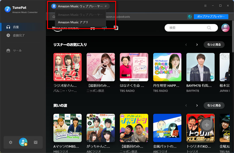The image size is (234, 153).
Task: Click the MBSラジオ publisher label
Action: (x=61, y=152)
